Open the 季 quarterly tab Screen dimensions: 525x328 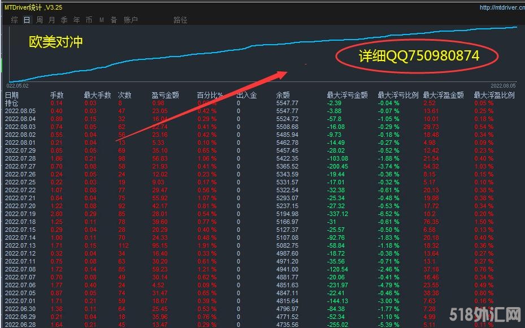pyautogui.click(x=64, y=20)
